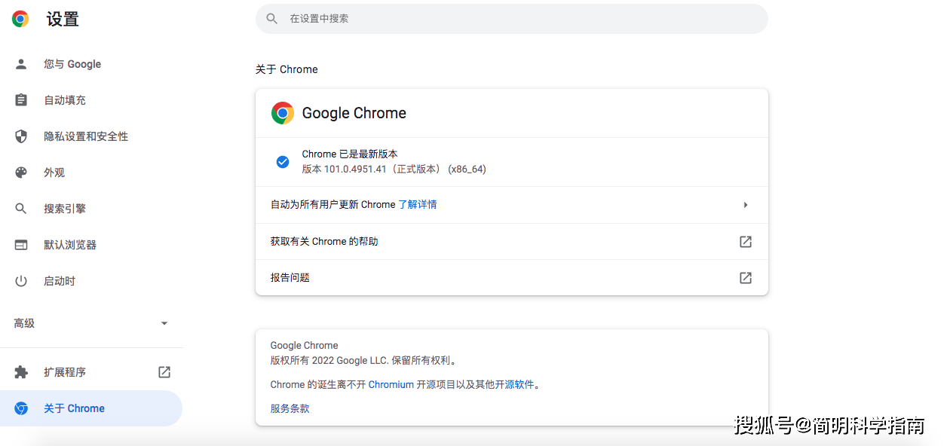Click the clipboard icon for 自动填充
This screenshot has height=446, width=947.
point(21,100)
